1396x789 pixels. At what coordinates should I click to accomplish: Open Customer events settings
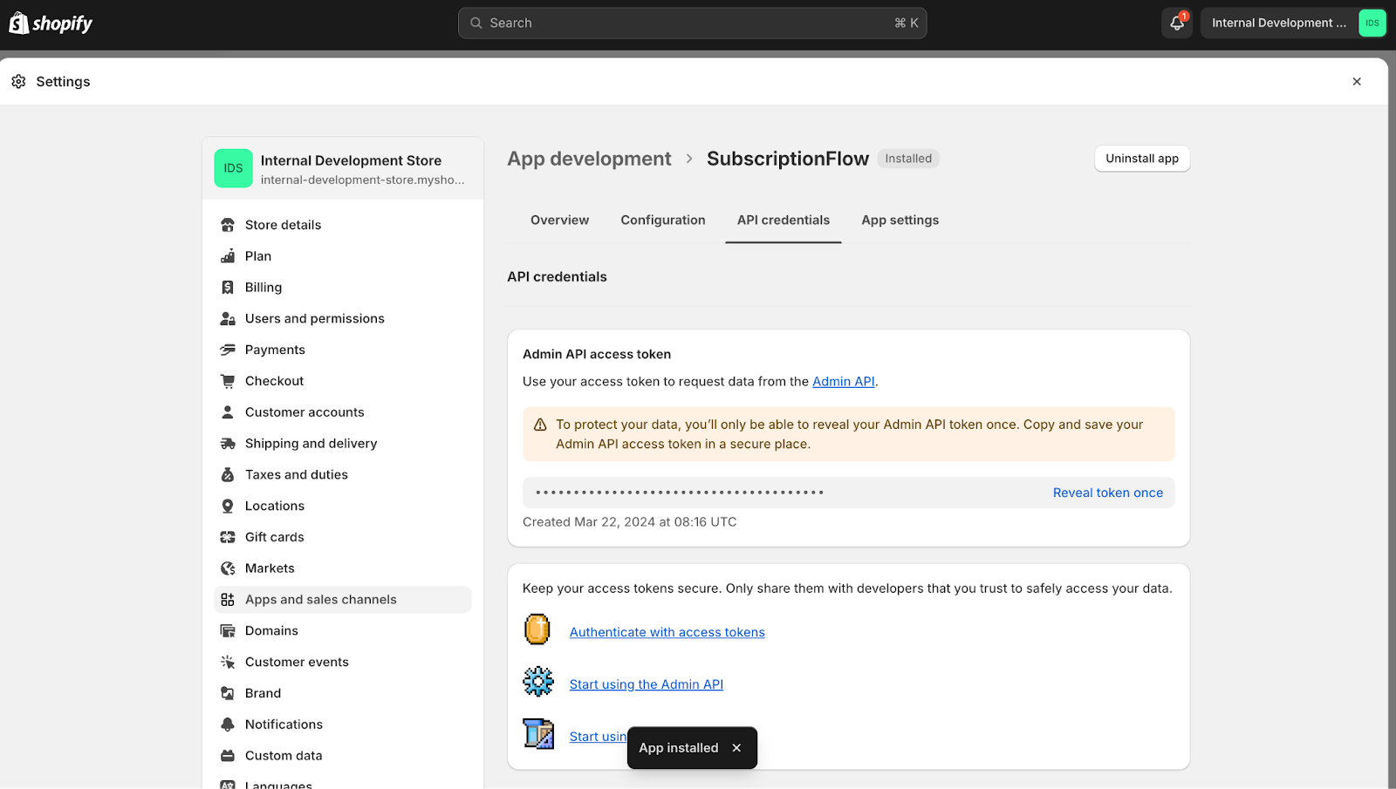pos(343,663)
